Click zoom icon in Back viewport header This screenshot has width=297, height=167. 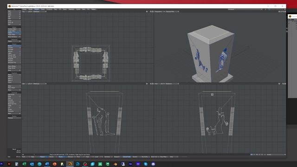point(151,83)
